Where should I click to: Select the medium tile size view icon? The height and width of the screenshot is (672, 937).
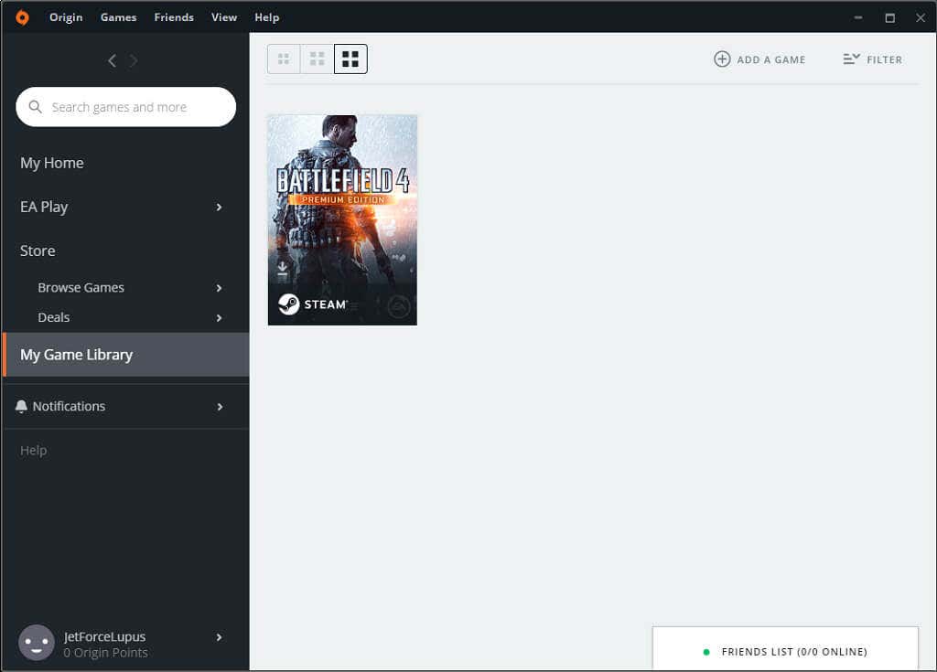point(317,58)
